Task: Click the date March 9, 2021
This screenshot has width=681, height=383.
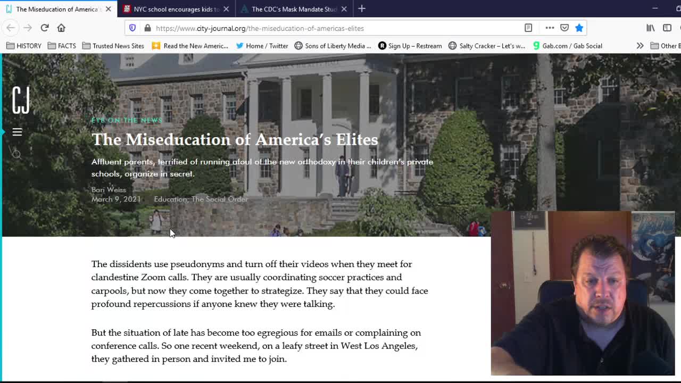Action: pyautogui.click(x=116, y=199)
